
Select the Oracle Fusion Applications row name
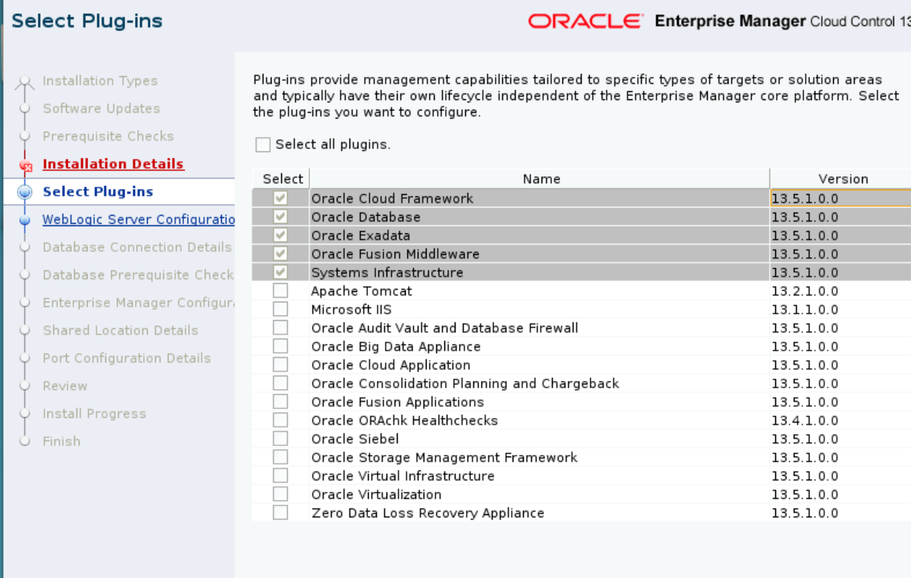[x=397, y=402]
